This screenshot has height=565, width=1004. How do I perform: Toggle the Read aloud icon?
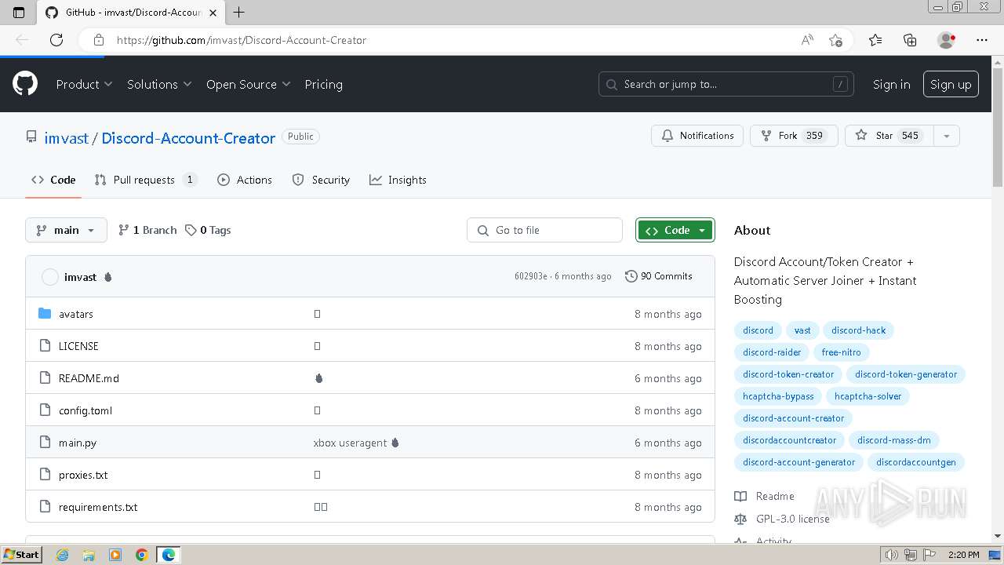pyautogui.click(x=807, y=40)
